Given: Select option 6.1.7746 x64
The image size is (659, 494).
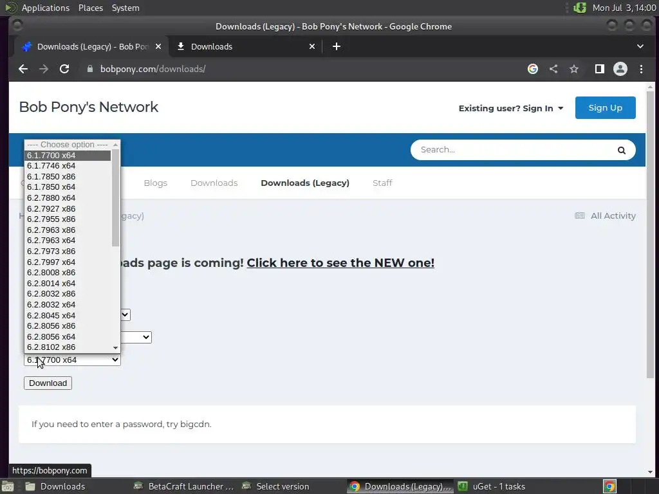Looking at the screenshot, I should pos(68,166).
